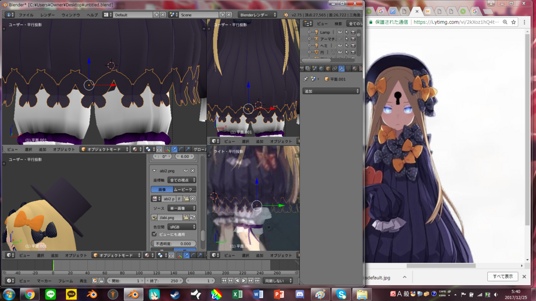Screen dimensions: 536x301
Task: Open オブジェクトモード dropdown in top-left viewport
Action: pos(105,149)
